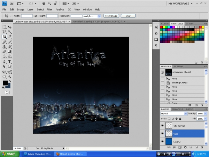This screenshot has height=157, width=209.
Task: Open the Paragraph panel icon
Action: click(x=156, y=46)
